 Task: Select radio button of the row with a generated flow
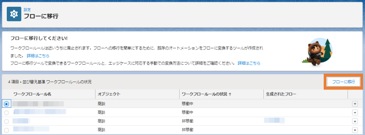[x=6, y=121]
